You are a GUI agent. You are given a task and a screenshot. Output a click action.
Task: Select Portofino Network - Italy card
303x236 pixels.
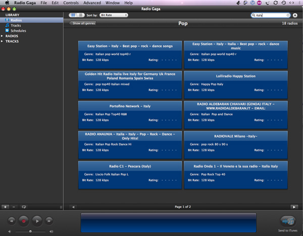pyautogui.click(x=130, y=115)
